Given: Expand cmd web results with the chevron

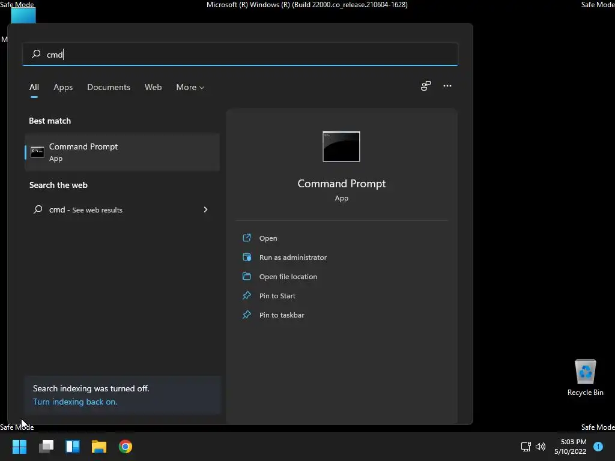Looking at the screenshot, I should point(205,209).
